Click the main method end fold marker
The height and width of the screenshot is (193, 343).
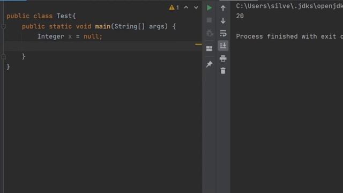(4, 57)
